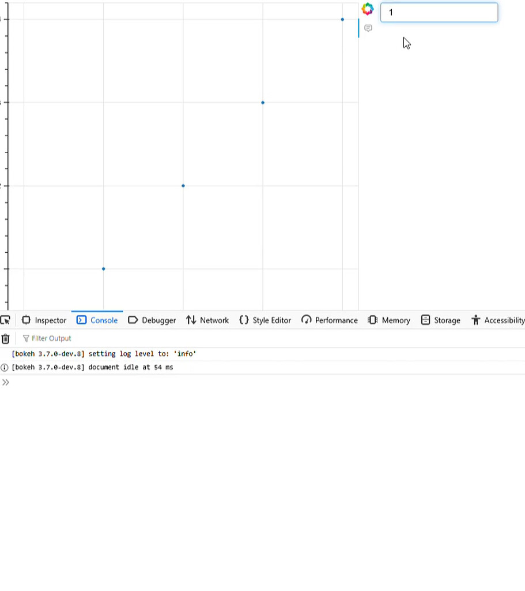This screenshot has height=591, width=525.
Task: Switch to the Console tab
Action: click(x=97, y=320)
